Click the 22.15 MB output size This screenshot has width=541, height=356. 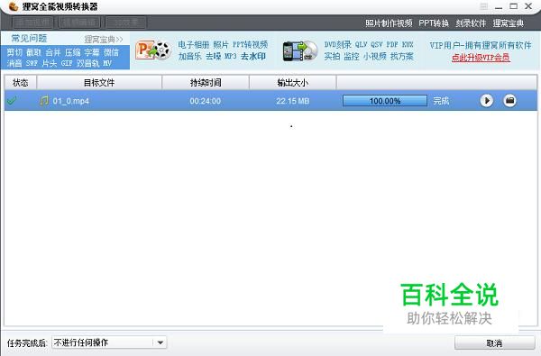coord(292,101)
